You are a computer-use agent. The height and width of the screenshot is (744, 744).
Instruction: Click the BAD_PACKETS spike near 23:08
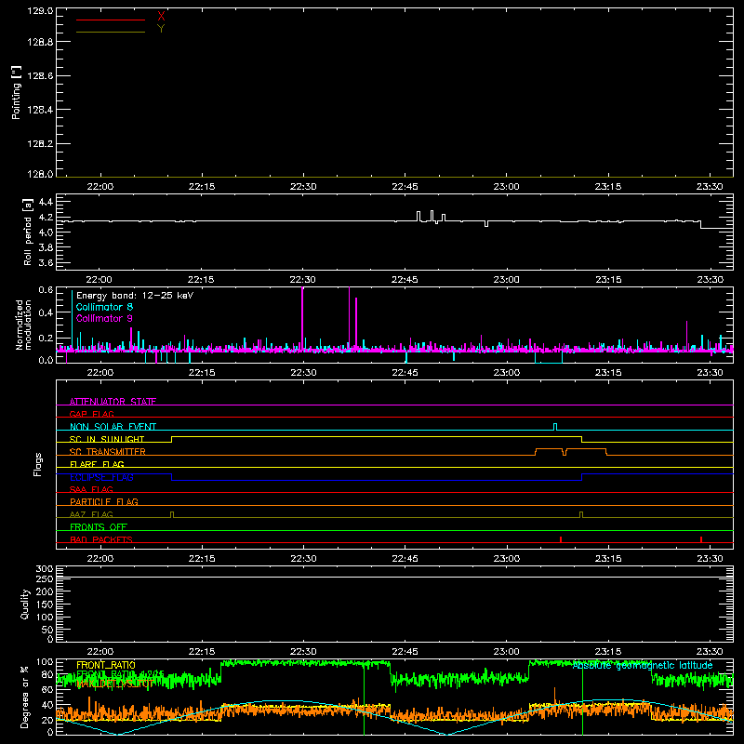[x=561, y=539]
